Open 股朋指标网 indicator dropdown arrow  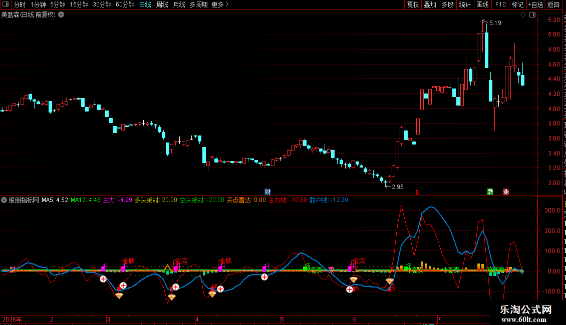tap(4, 200)
